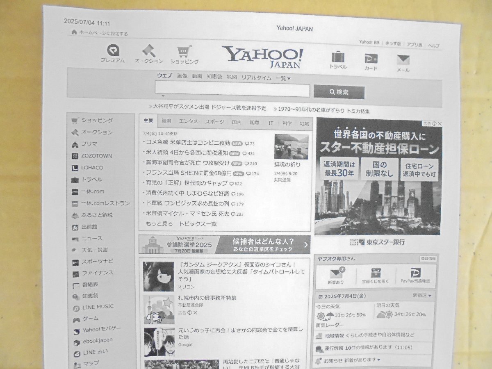Open the Mail (メール) envelope icon
This screenshot has width=492, height=369.
point(403,60)
